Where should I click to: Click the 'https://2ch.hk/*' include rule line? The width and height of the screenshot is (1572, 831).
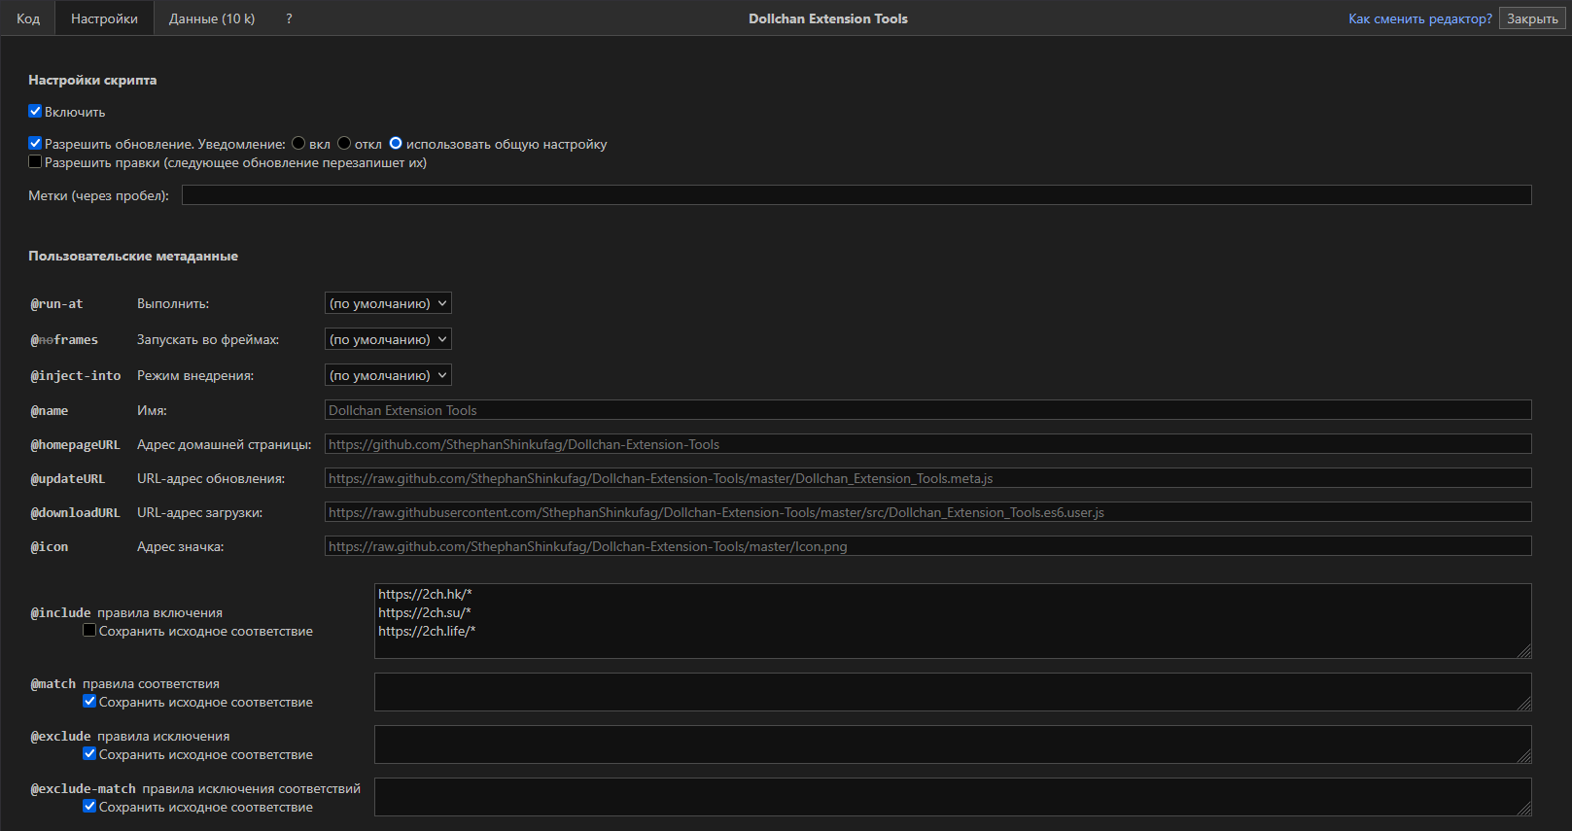425,594
